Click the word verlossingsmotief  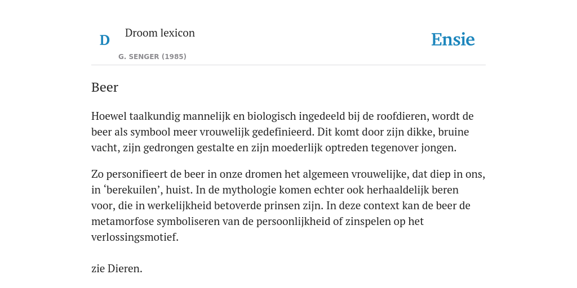(x=135, y=237)
